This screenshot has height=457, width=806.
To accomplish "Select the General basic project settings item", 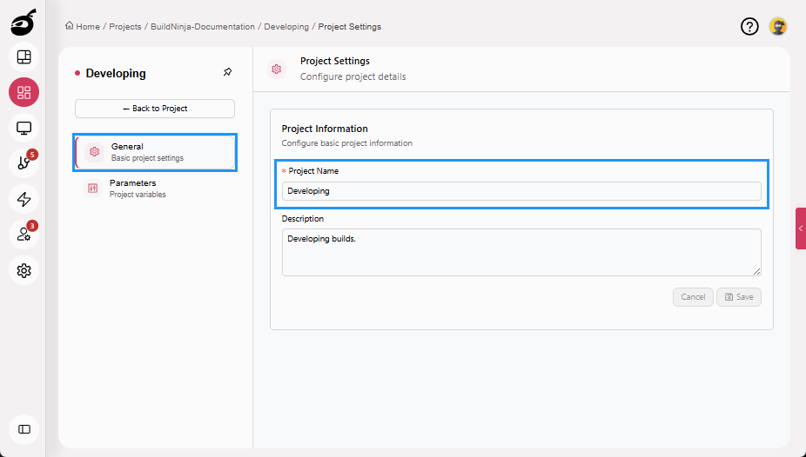I will tap(155, 152).
